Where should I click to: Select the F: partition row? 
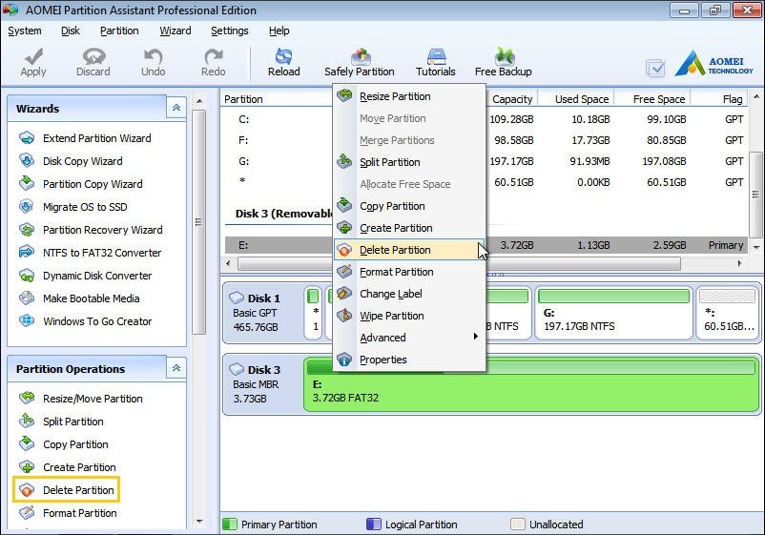pyautogui.click(x=486, y=140)
